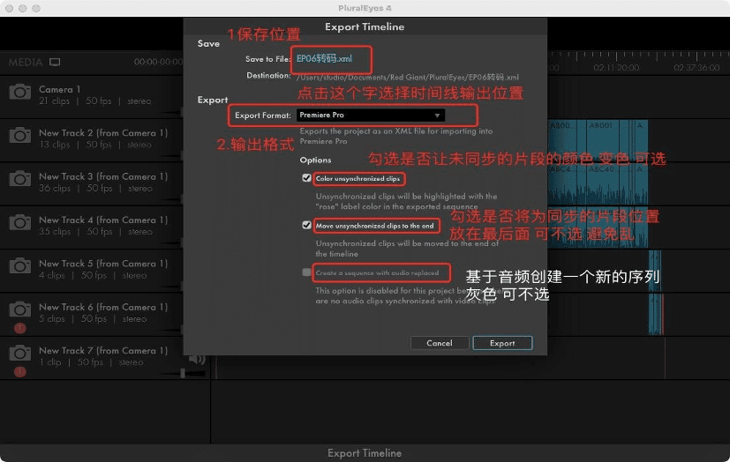Viewport: 730px width, 462px height.
Task: Click the New Track 6 camera icon
Action: (19, 309)
